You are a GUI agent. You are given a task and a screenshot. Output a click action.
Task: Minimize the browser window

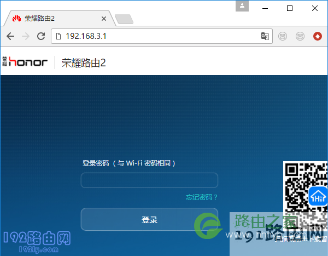265,8
